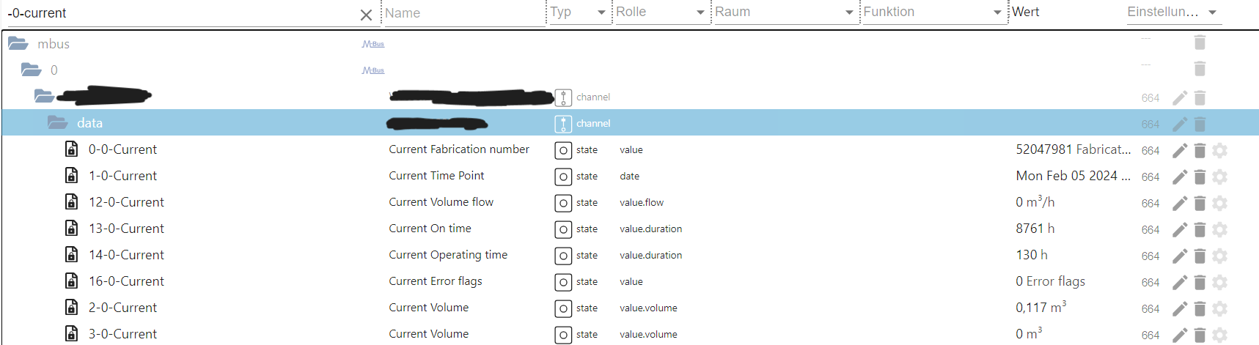Select the 16-0-Current tree row
This screenshot has height=345, width=1259.
630,281
